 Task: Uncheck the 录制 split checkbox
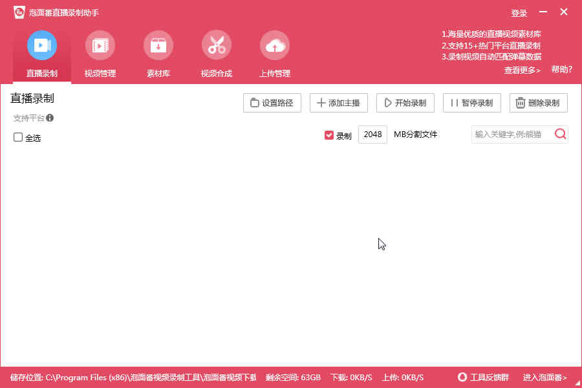(329, 135)
